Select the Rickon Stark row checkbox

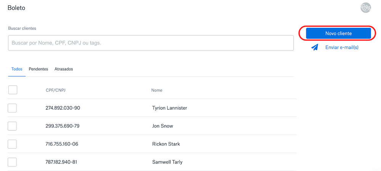(12, 144)
